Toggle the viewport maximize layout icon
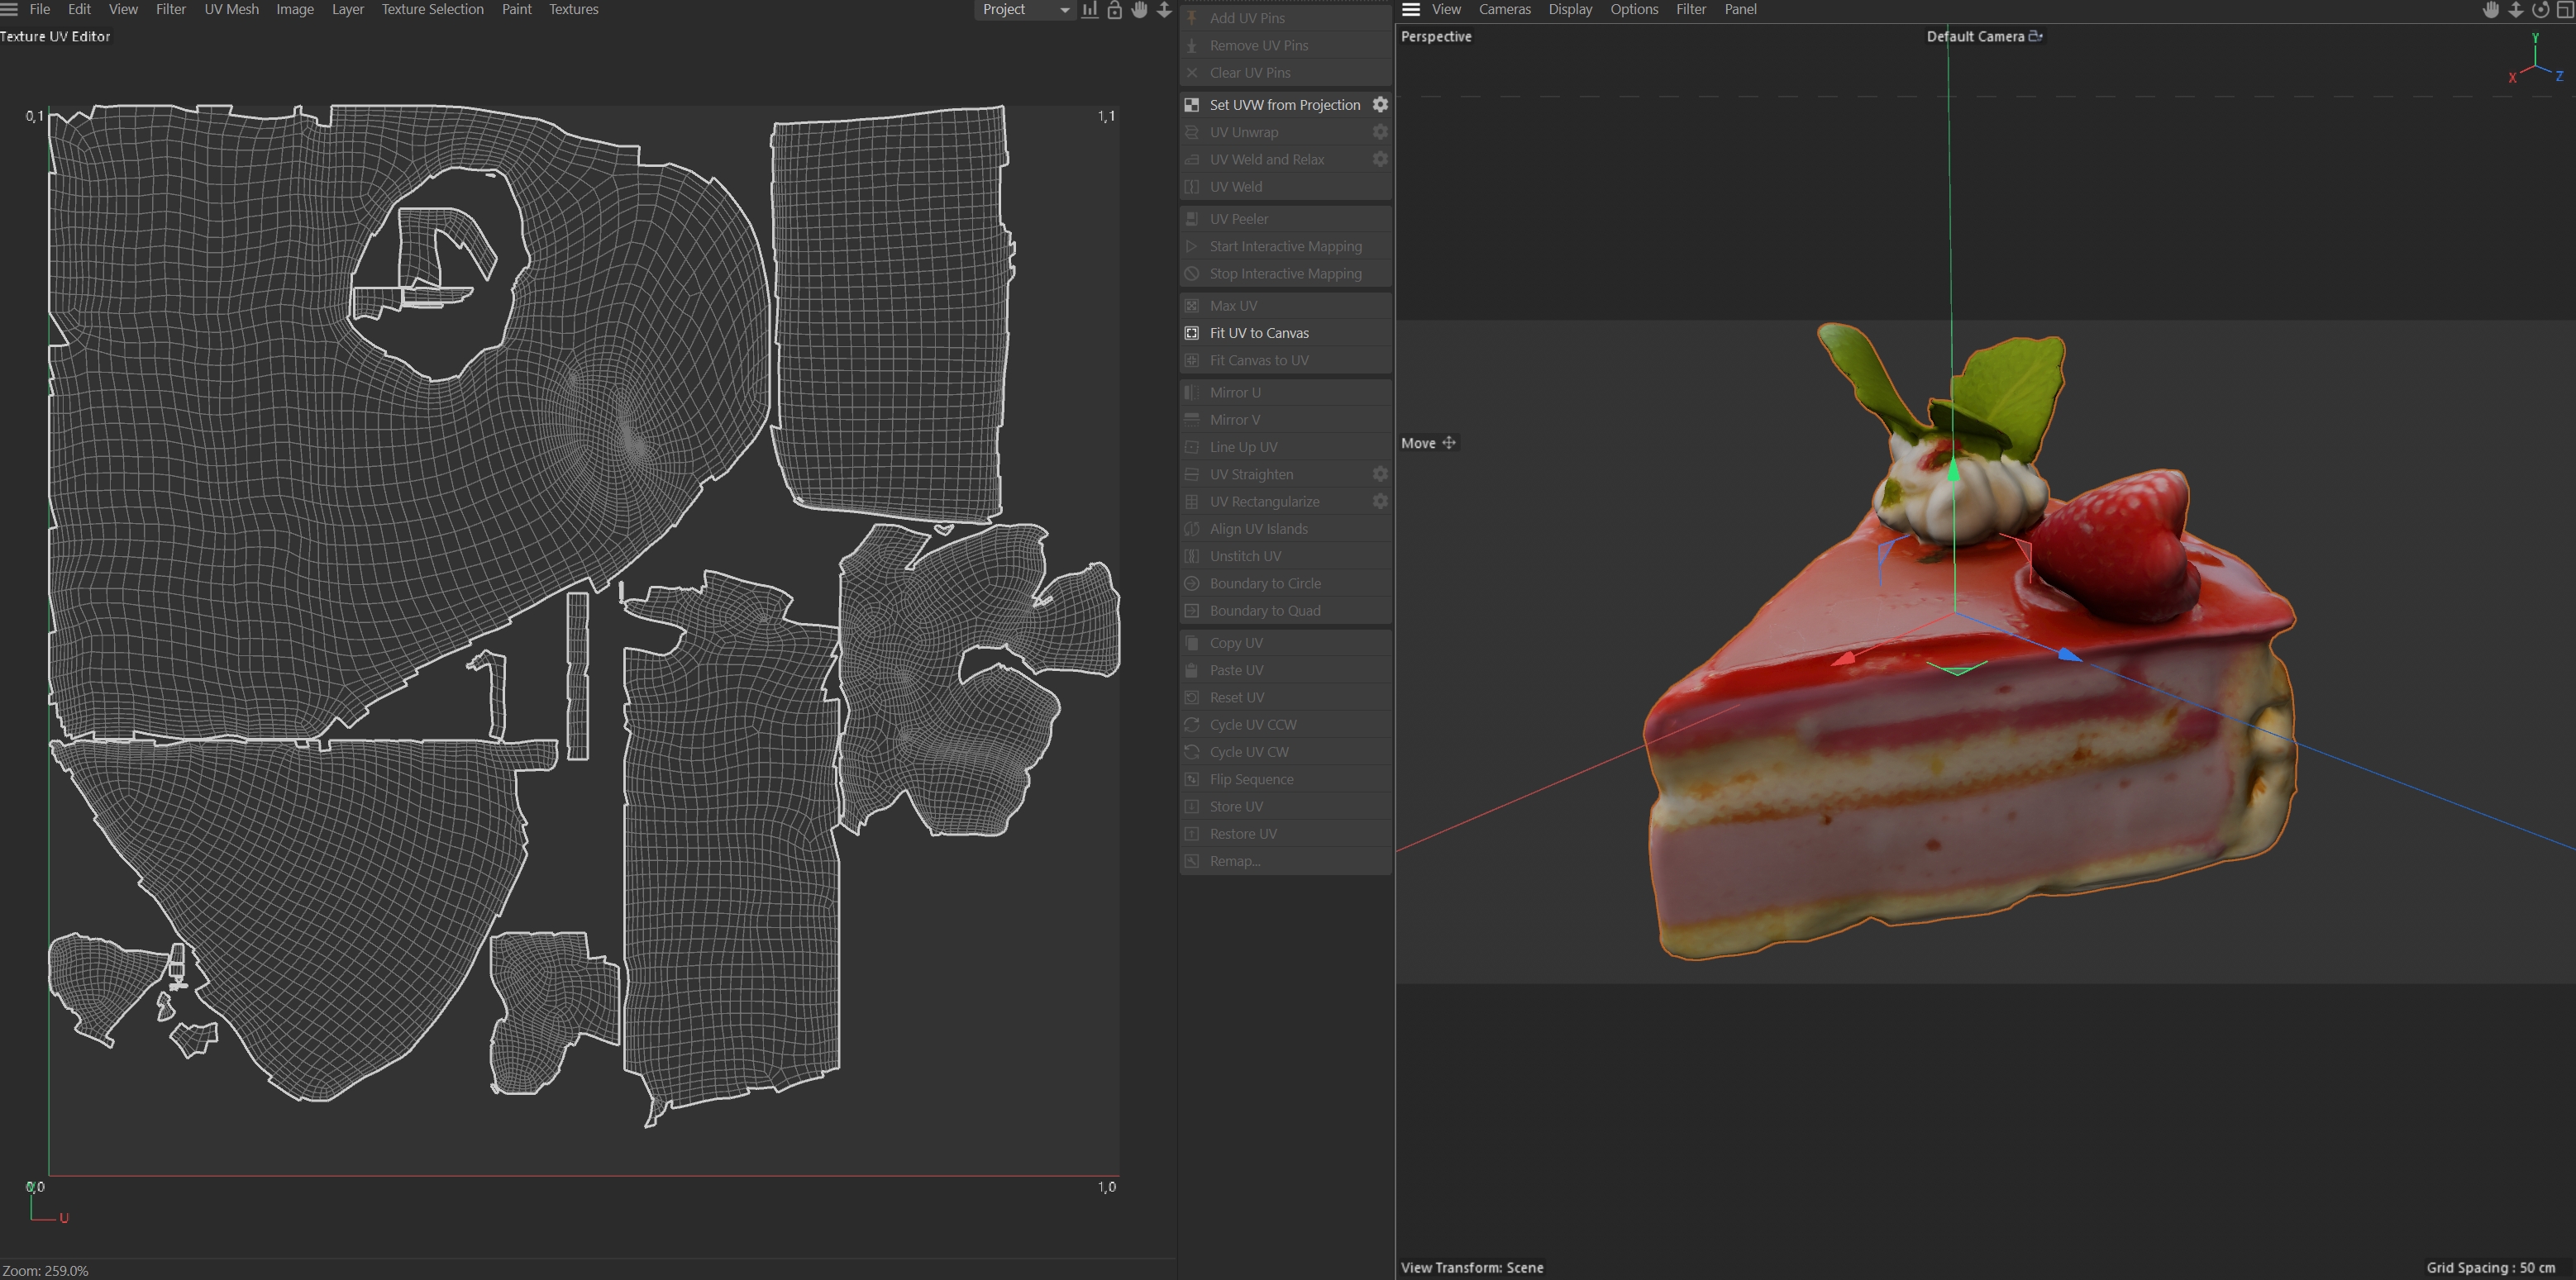Viewport: 2576px width, 1280px height. click(x=2565, y=10)
